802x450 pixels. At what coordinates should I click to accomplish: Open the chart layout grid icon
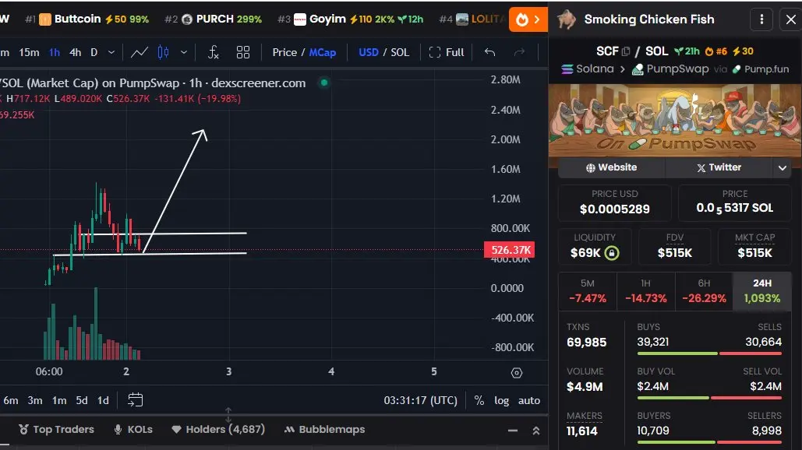(x=243, y=52)
